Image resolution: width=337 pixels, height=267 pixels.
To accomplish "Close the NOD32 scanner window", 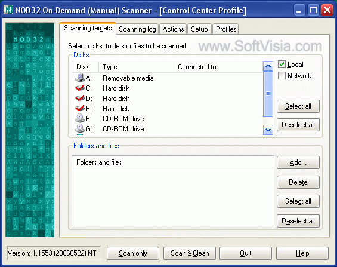I will point(327,10).
